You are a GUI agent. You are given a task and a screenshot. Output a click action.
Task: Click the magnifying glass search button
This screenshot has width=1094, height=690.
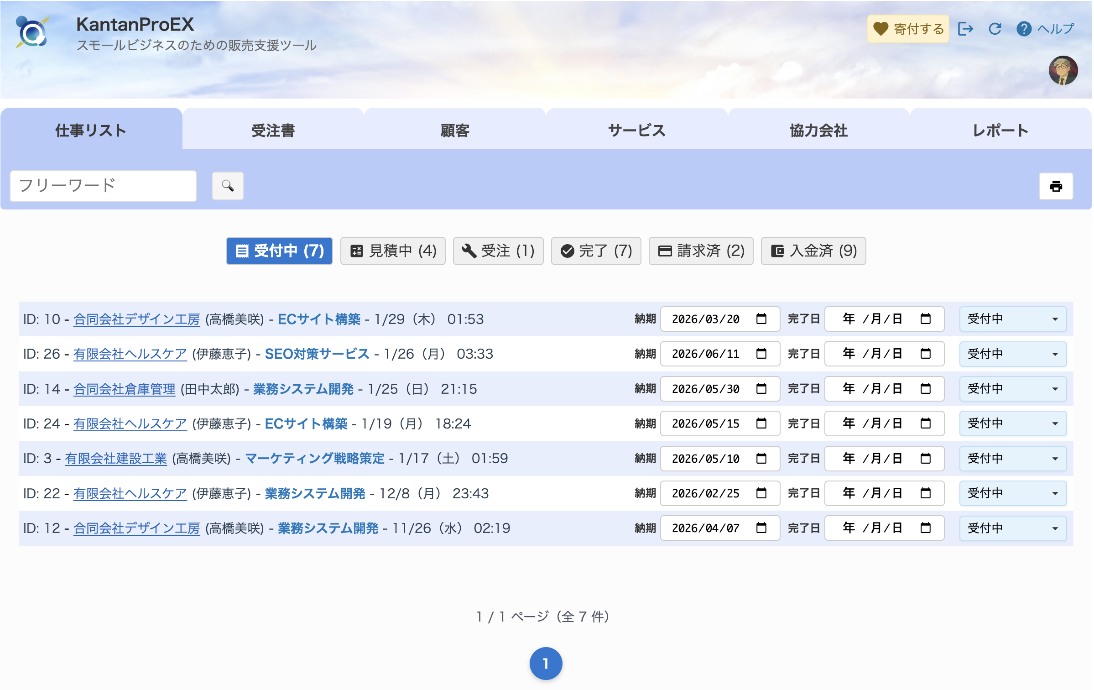pyautogui.click(x=228, y=186)
